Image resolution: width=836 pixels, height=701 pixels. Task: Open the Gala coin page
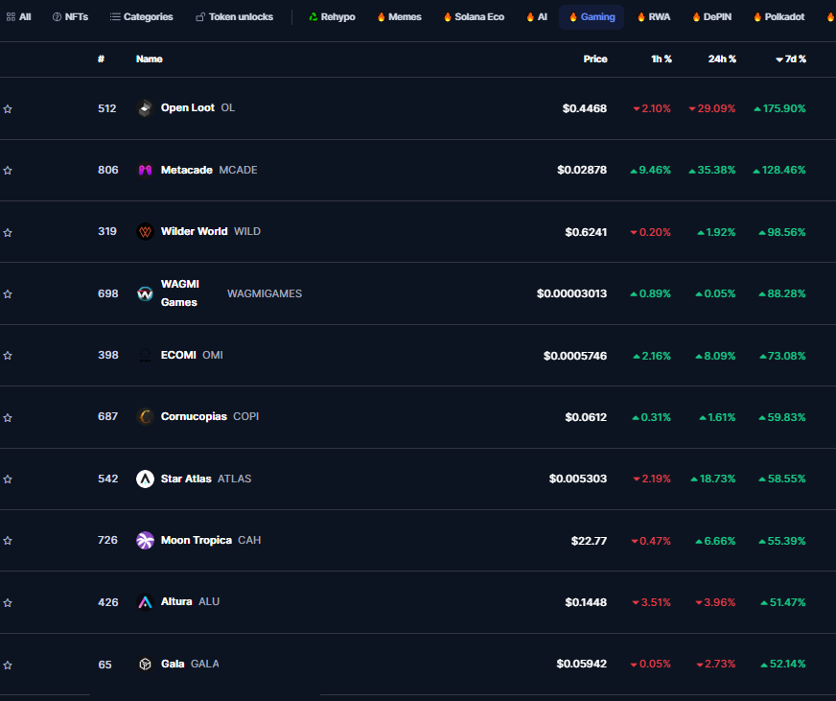click(173, 664)
